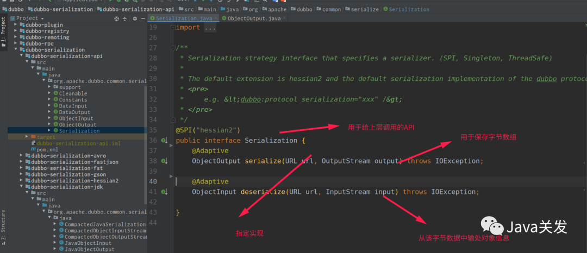587x253 pixels.
Task: Expand the dubbo-serialization-avro module
Action: (x=21, y=156)
